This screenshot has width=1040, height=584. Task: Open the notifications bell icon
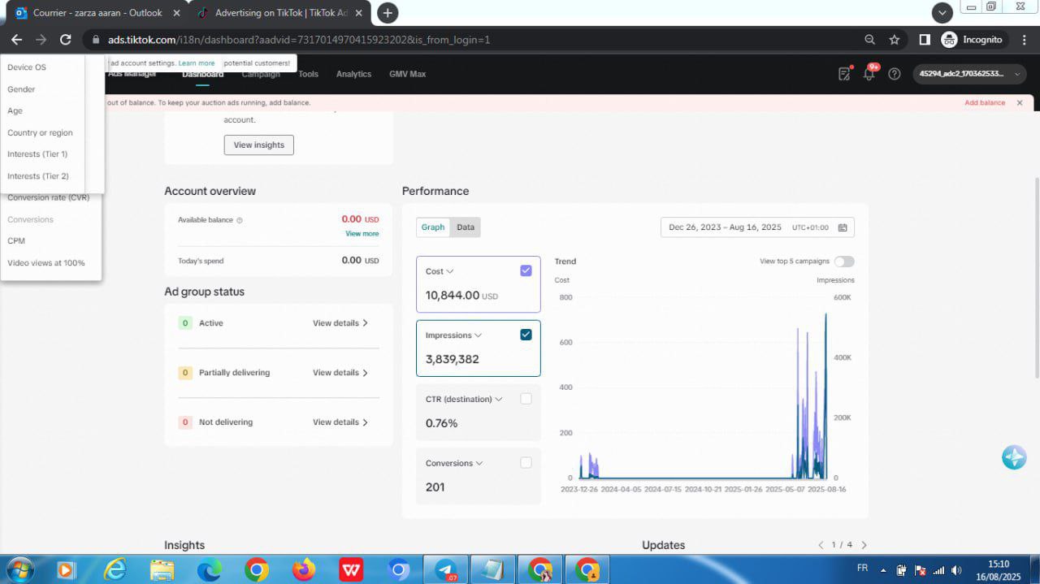pos(869,74)
